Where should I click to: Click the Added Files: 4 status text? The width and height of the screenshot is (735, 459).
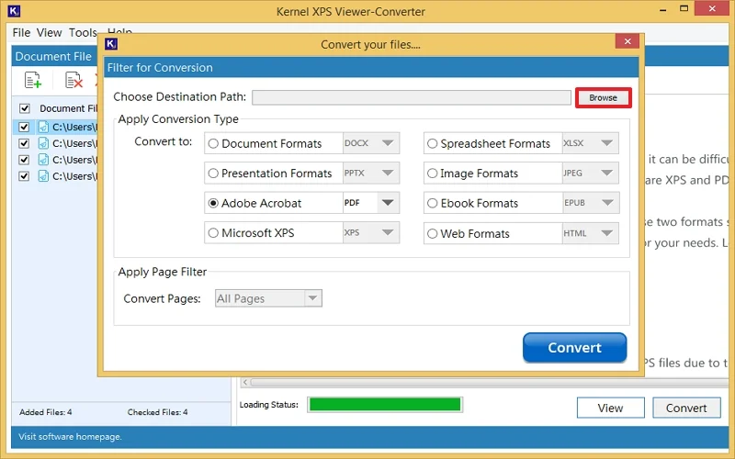pos(45,412)
